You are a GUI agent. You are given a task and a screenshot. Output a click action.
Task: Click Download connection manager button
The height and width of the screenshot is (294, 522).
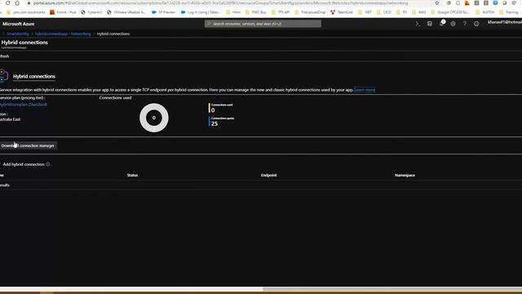[x=28, y=145]
